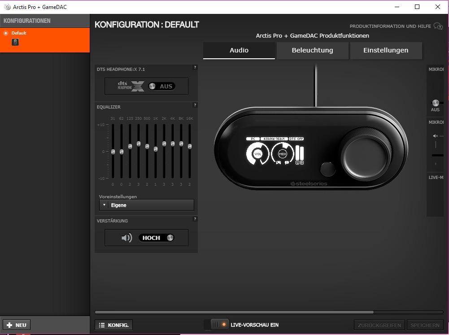The height and width of the screenshot is (335, 449).
Task: Click DTS Headphone:X help question mark
Action: [195, 67]
